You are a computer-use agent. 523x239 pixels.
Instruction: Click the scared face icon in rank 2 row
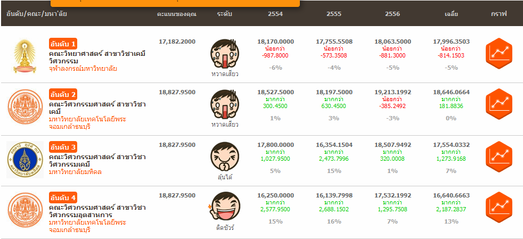(x=224, y=104)
